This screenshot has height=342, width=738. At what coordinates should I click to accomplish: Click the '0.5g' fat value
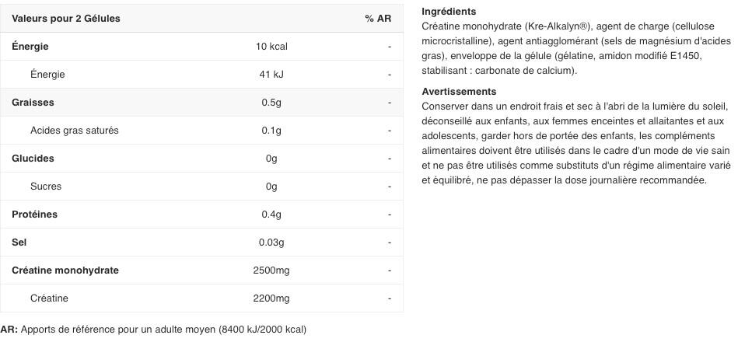[x=271, y=103]
